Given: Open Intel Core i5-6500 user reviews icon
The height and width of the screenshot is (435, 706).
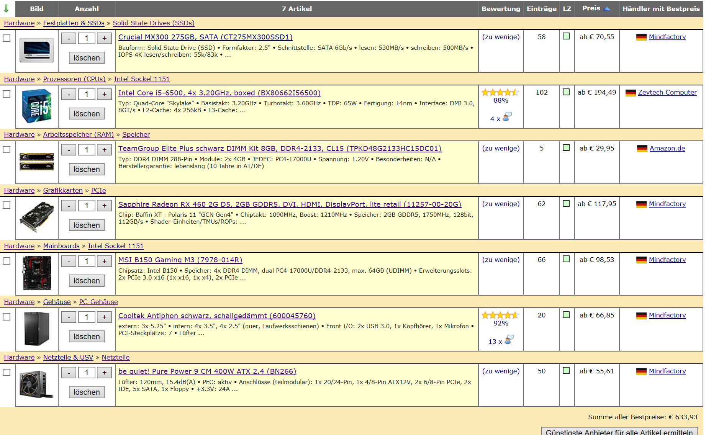Looking at the screenshot, I should click(x=507, y=116).
